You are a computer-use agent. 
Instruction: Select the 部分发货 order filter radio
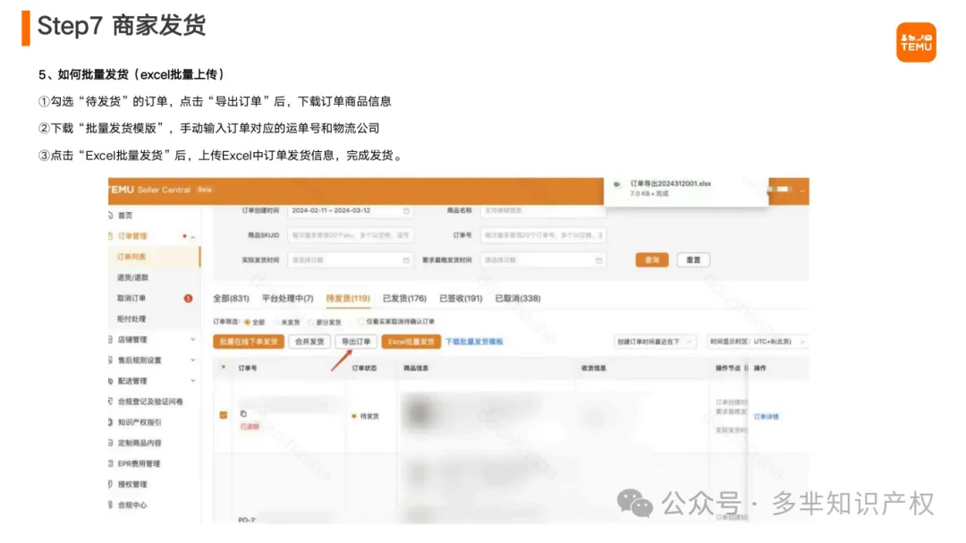click(x=311, y=322)
